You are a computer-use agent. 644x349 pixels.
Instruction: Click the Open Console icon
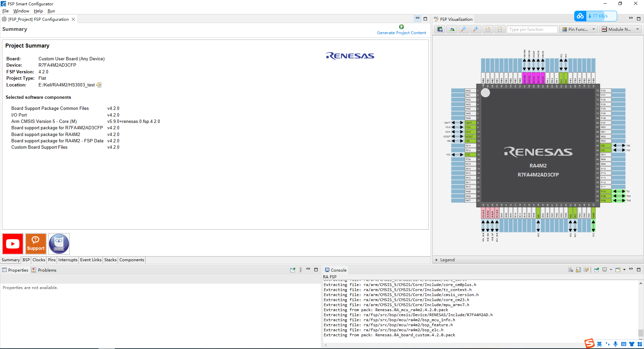[618, 270]
